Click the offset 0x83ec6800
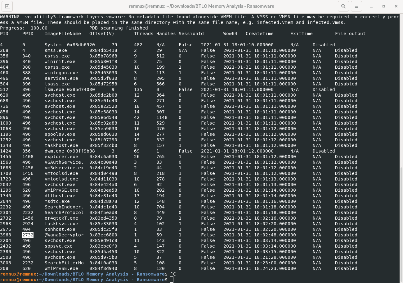The image size is (403, 283). [103, 235]
